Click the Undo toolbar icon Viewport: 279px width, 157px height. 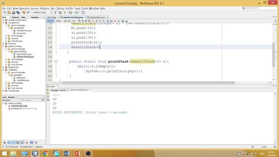pyautogui.click(x=24, y=13)
